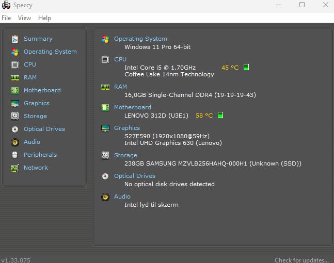Screen dimensions: 334x263
Task: Show Storage details from the sidebar
Action: coord(35,116)
